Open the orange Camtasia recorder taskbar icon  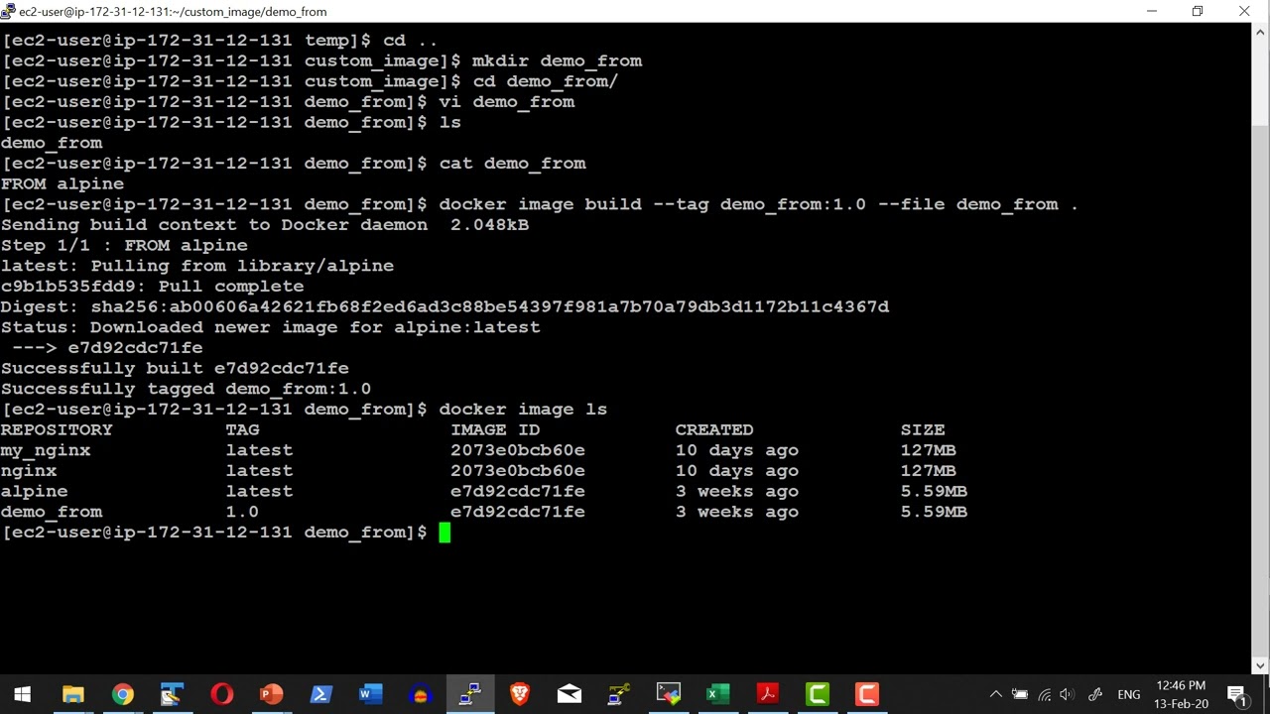[867, 694]
